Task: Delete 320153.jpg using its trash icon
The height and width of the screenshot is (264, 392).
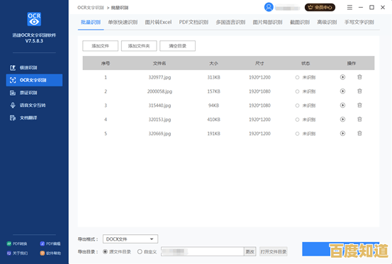Action: 359,120
